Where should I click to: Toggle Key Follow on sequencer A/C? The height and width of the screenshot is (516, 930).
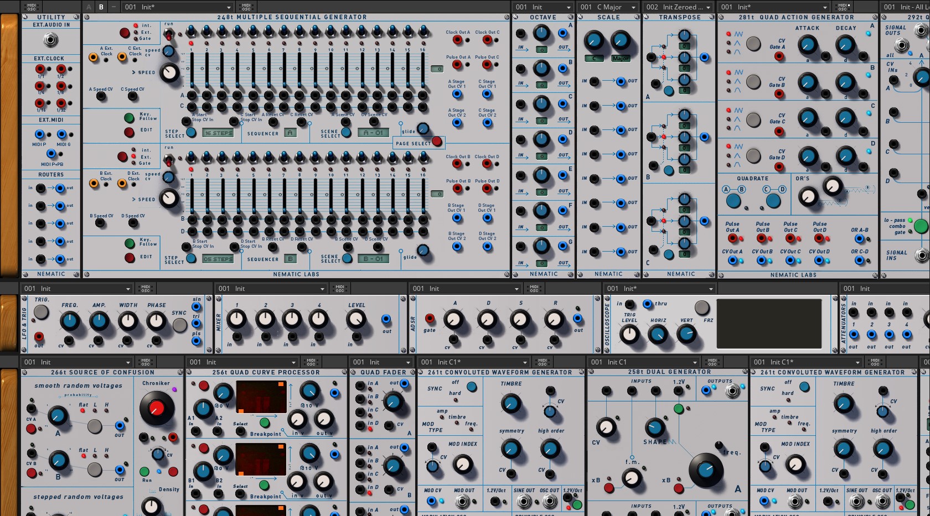click(x=129, y=118)
